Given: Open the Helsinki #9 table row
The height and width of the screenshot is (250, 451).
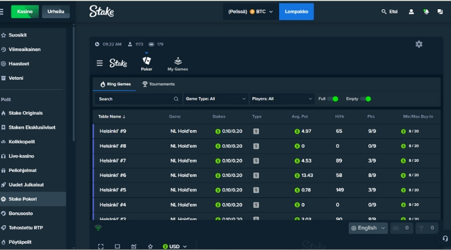Looking at the screenshot, I should pos(266,131).
